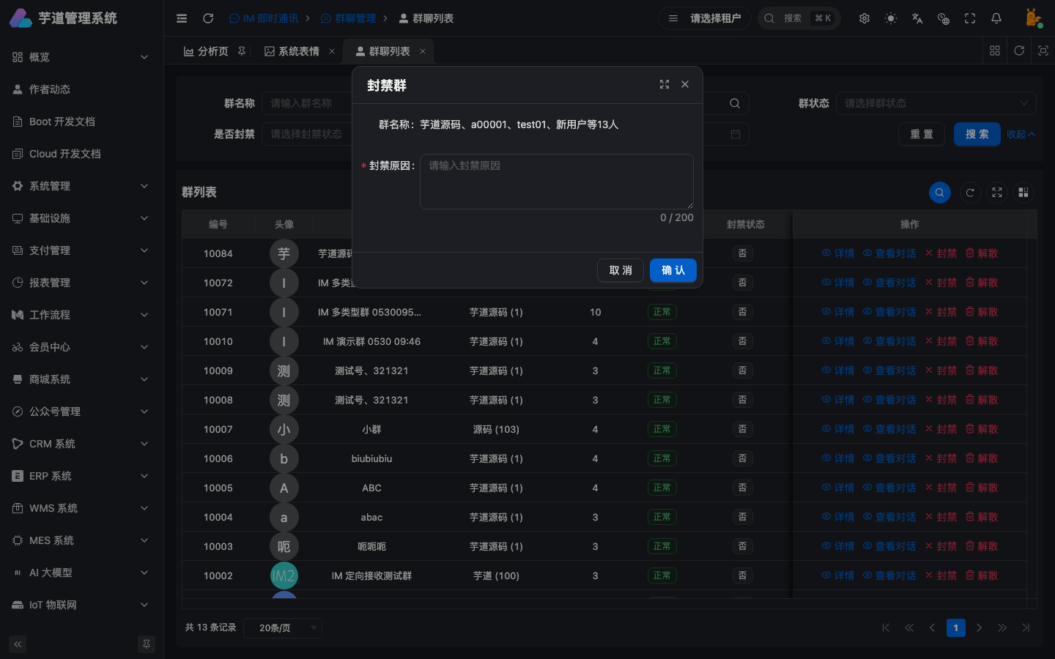Open Boot 开发文档 in the sidebar
The width and height of the screenshot is (1055, 659).
click(x=81, y=122)
